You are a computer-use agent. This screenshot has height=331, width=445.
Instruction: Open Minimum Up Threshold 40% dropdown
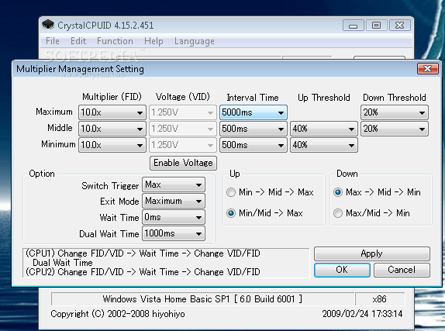point(324,145)
